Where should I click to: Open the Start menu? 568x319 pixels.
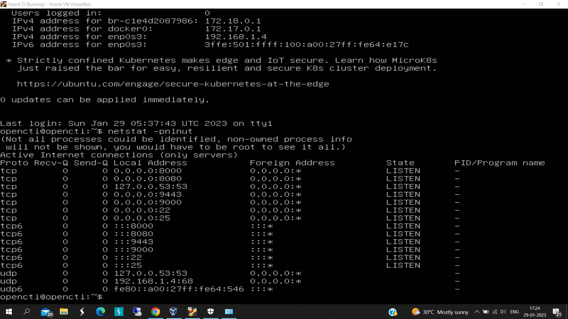9,312
